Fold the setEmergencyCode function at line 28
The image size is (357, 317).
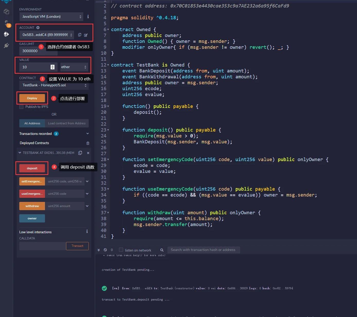[x=108, y=160]
